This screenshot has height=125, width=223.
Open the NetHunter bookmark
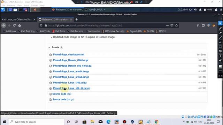(93, 31)
